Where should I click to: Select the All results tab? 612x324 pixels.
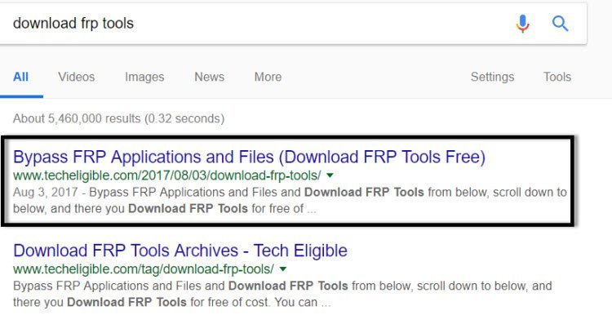20,77
